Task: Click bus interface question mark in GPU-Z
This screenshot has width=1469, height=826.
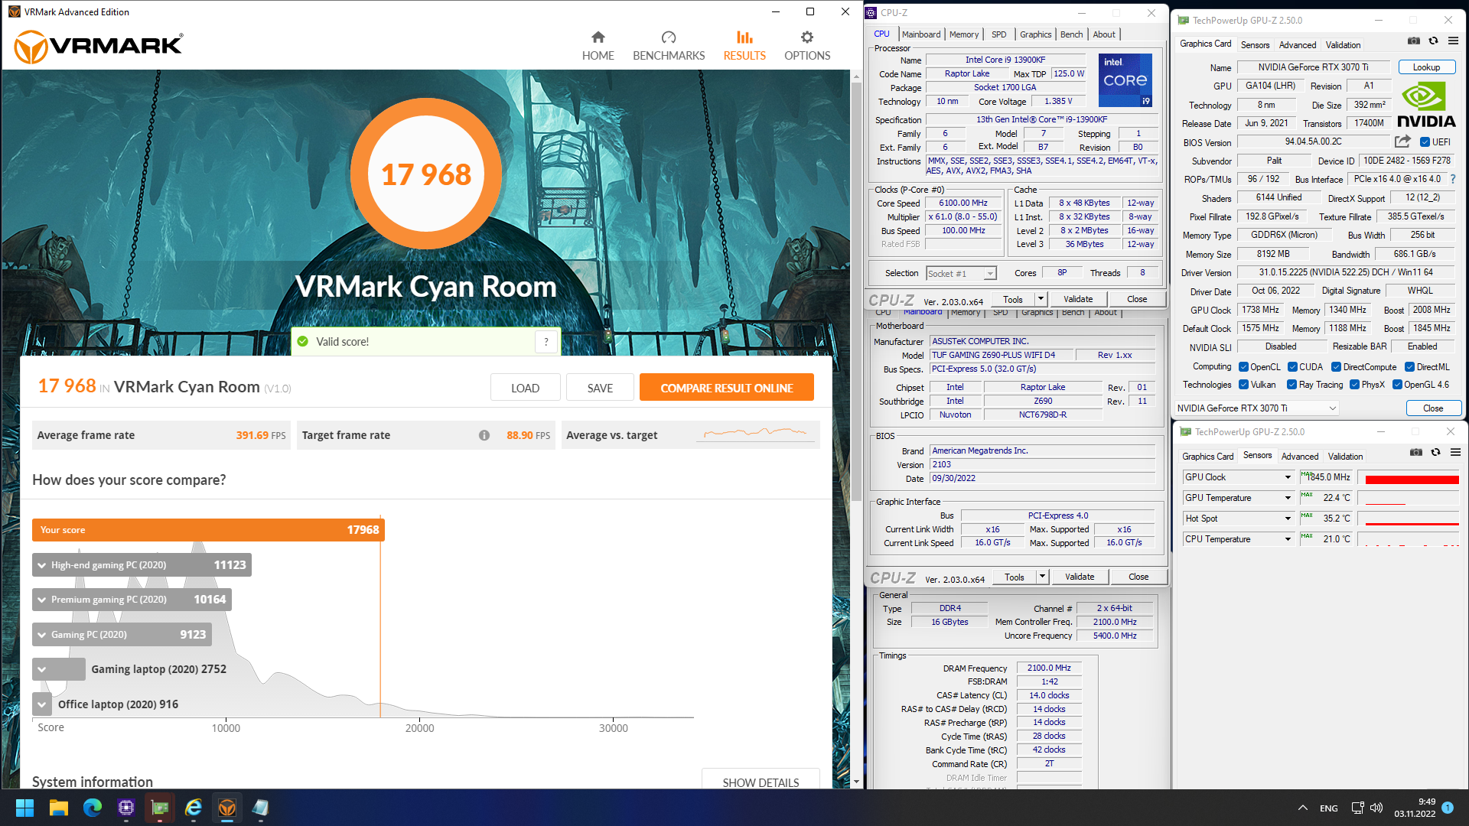Action: [1452, 179]
